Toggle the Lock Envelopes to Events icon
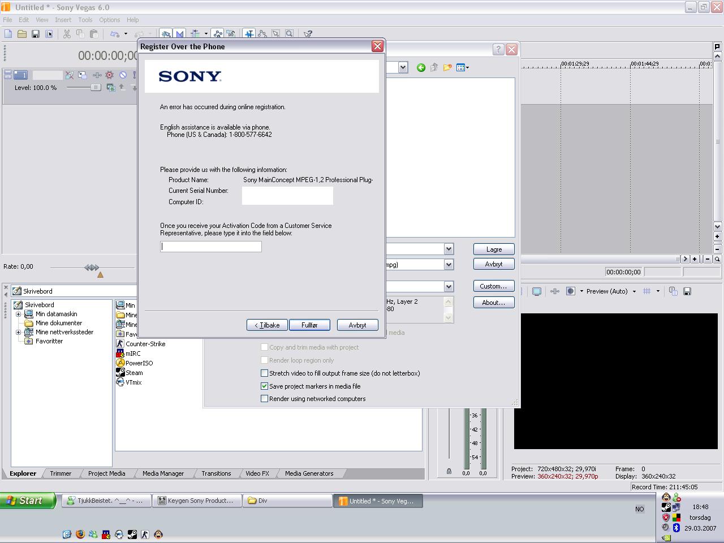Viewport: 724px width, 543px height. point(217,34)
